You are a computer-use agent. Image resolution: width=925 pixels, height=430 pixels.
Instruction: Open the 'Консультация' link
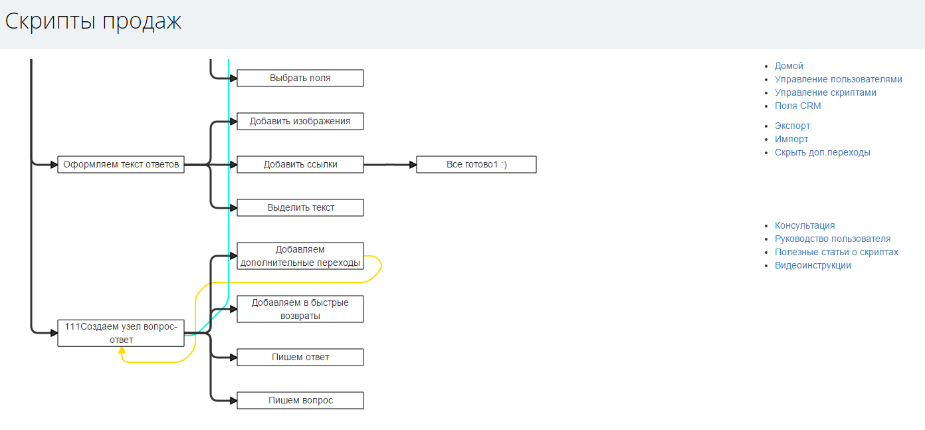pyautogui.click(x=805, y=225)
